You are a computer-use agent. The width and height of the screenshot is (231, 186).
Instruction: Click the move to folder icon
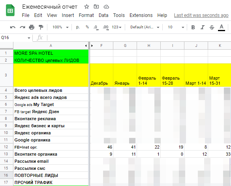tap(96, 7)
